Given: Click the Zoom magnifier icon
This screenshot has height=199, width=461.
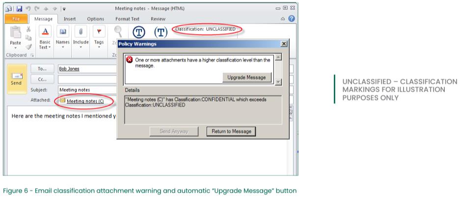Looking at the screenshot, I should point(118,32).
